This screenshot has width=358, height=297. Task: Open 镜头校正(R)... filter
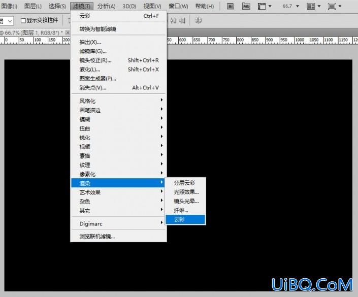coord(118,60)
